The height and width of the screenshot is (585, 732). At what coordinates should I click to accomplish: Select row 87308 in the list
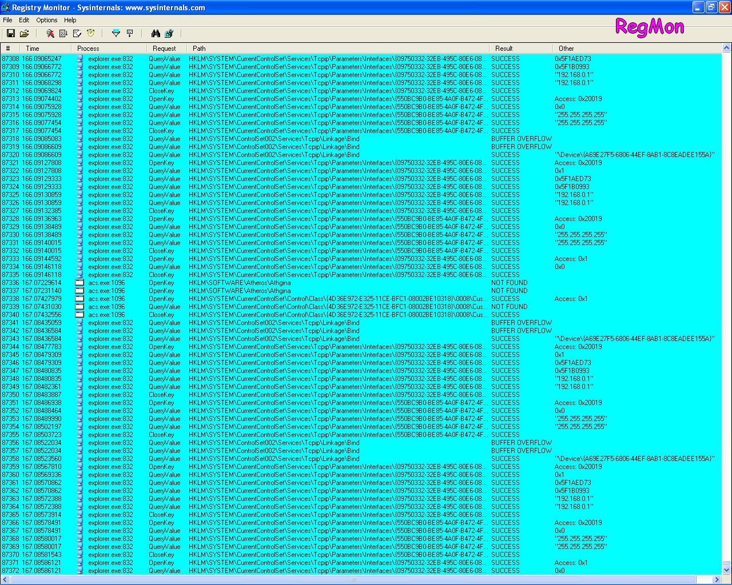coord(361,59)
